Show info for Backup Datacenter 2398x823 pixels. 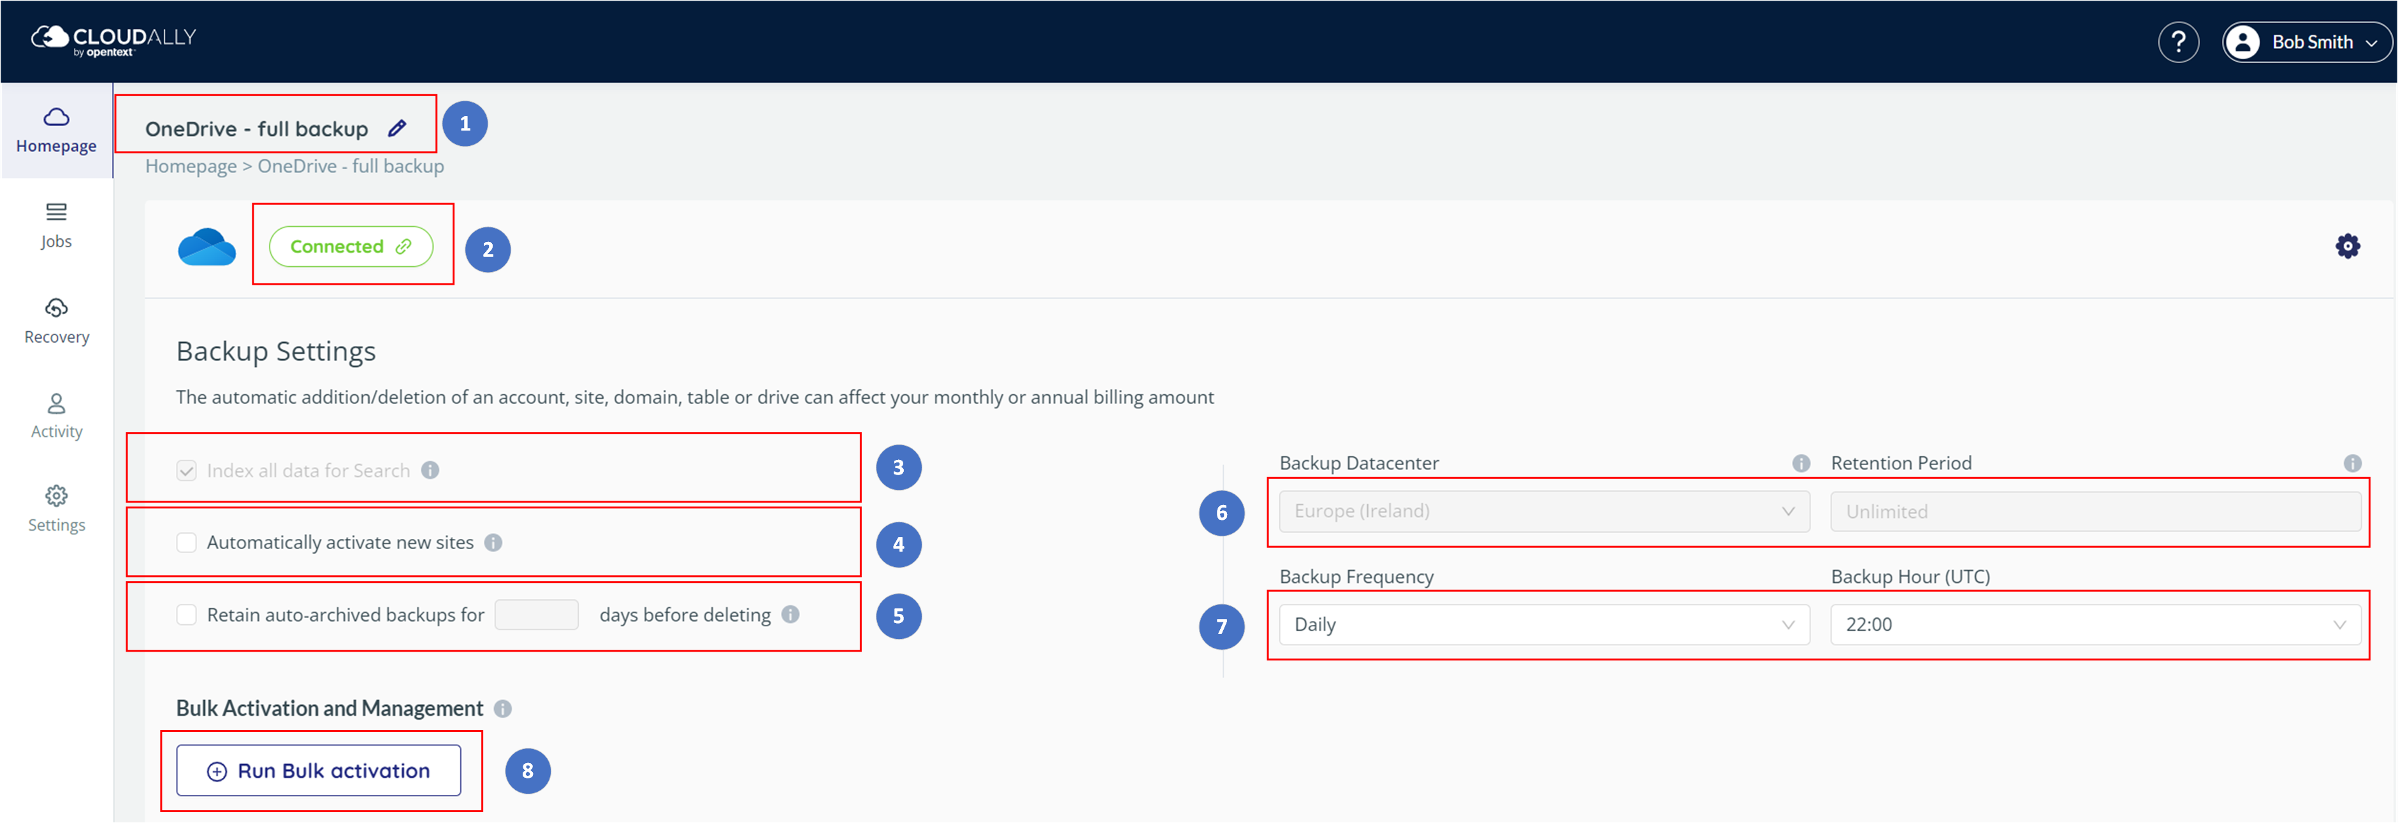click(x=1801, y=463)
